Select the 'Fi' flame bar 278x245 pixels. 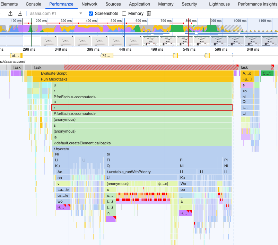coord(141,160)
